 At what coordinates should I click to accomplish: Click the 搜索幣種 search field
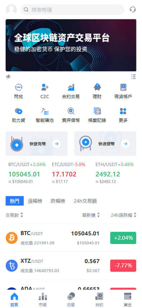(72, 10)
